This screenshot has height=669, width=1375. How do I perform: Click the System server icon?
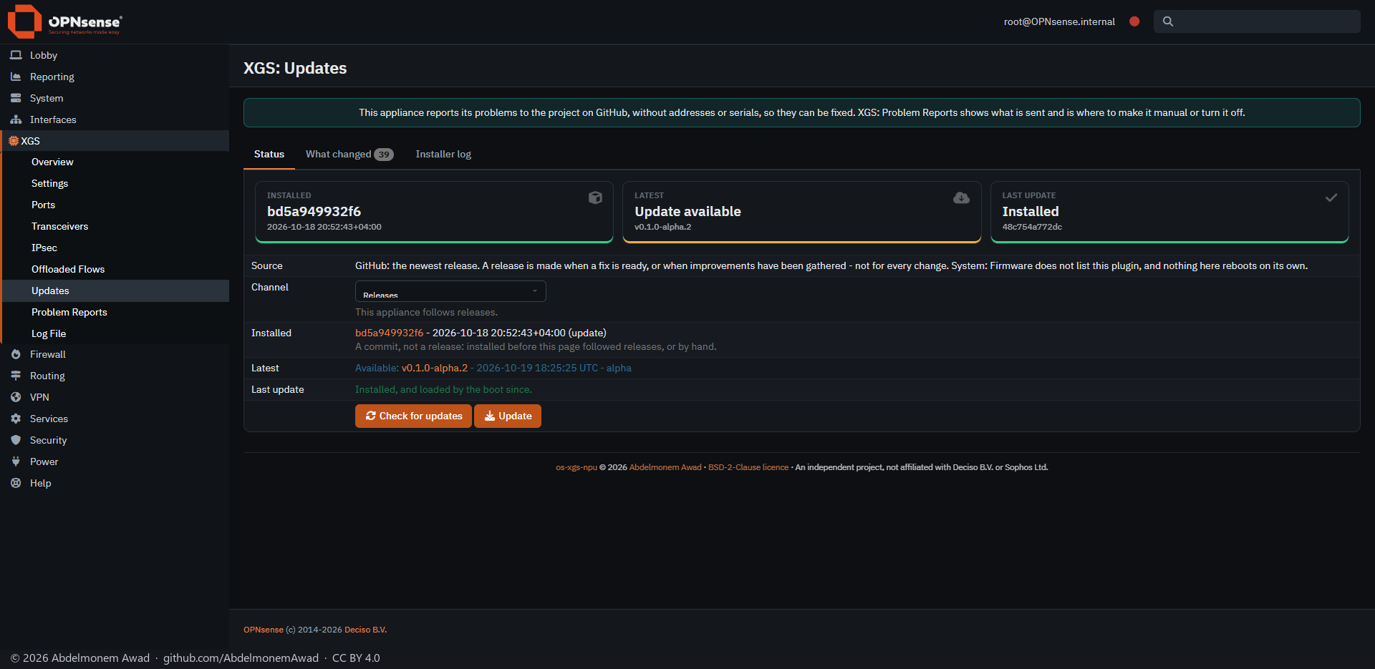(16, 98)
